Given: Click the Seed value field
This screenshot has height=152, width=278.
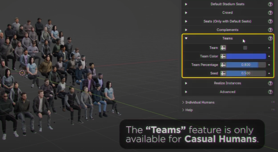Looking at the screenshot, I should click(x=246, y=73).
